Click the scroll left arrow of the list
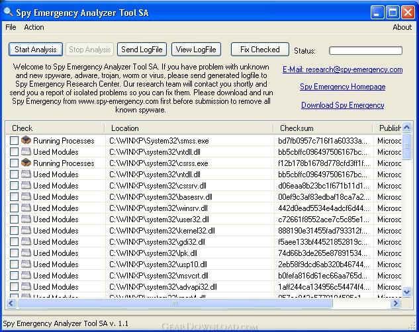 click(11, 303)
